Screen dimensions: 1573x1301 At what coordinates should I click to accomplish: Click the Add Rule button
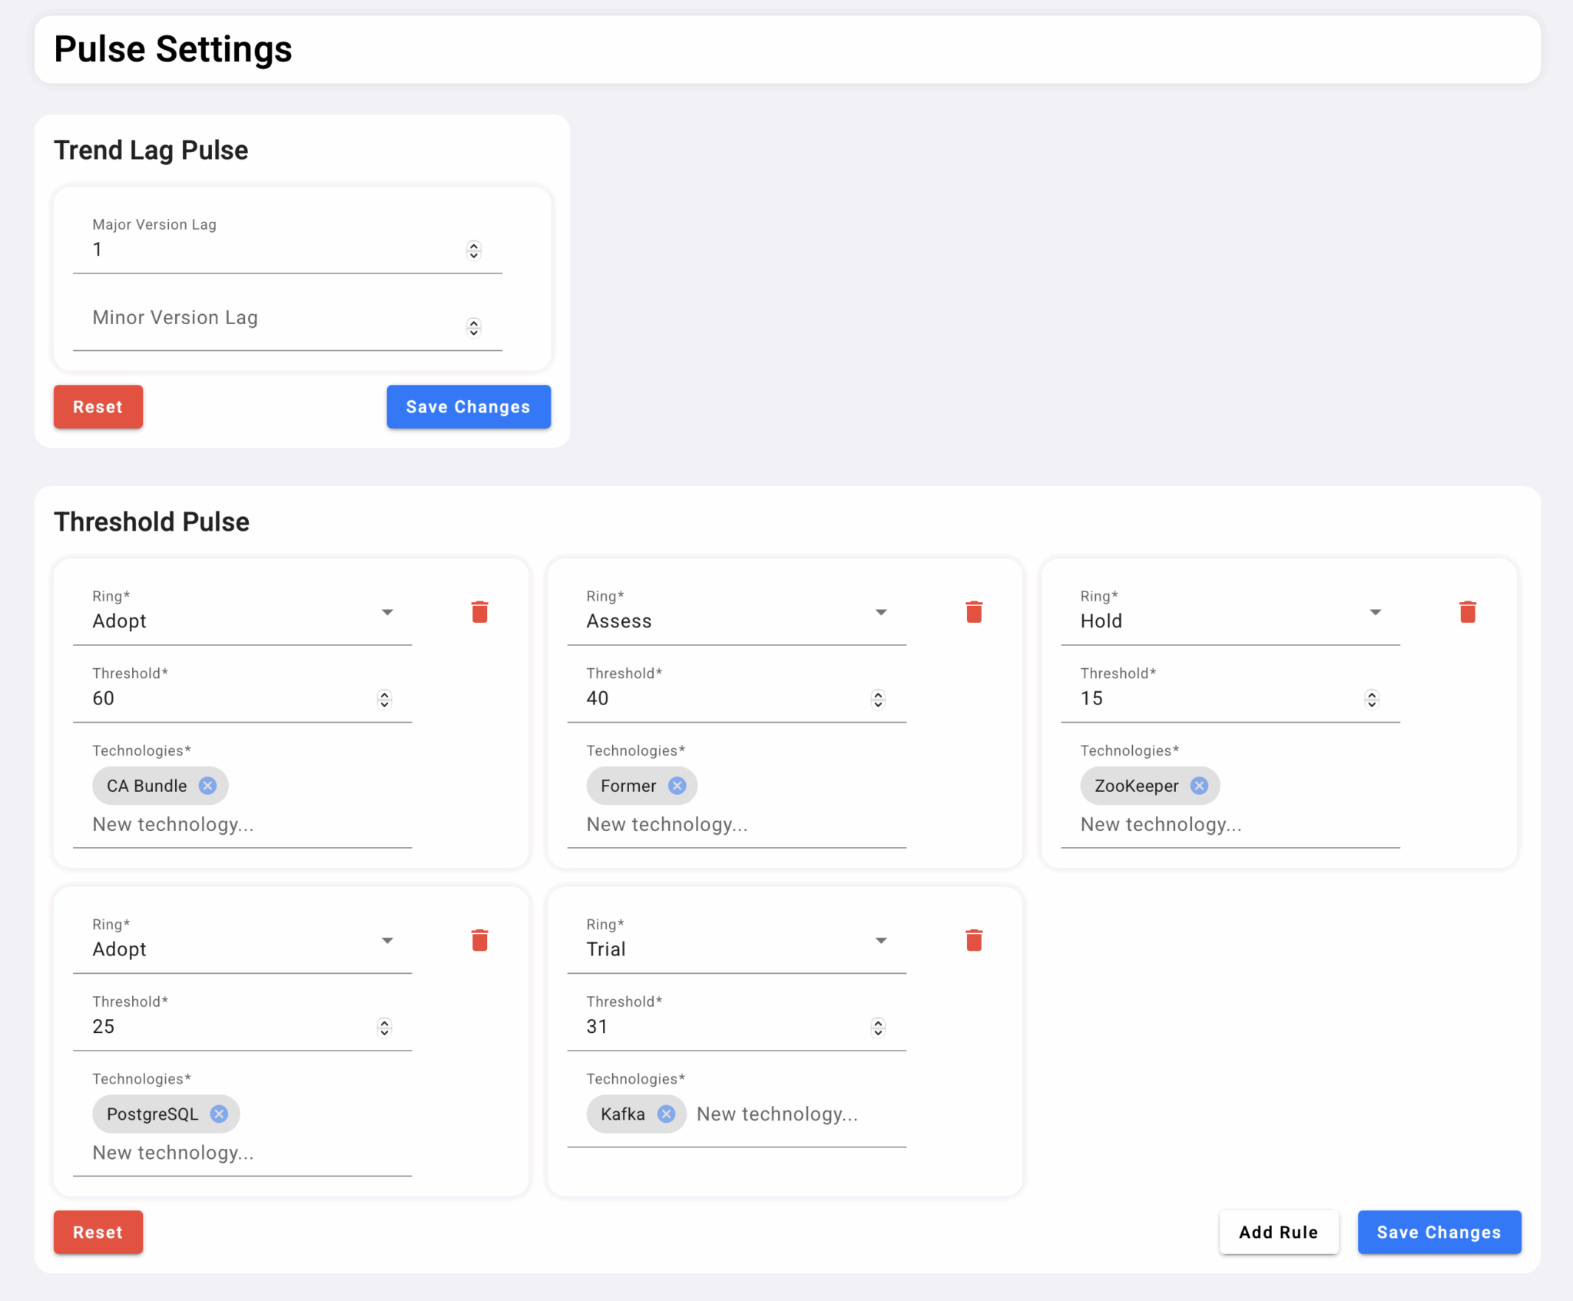pos(1279,1233)
